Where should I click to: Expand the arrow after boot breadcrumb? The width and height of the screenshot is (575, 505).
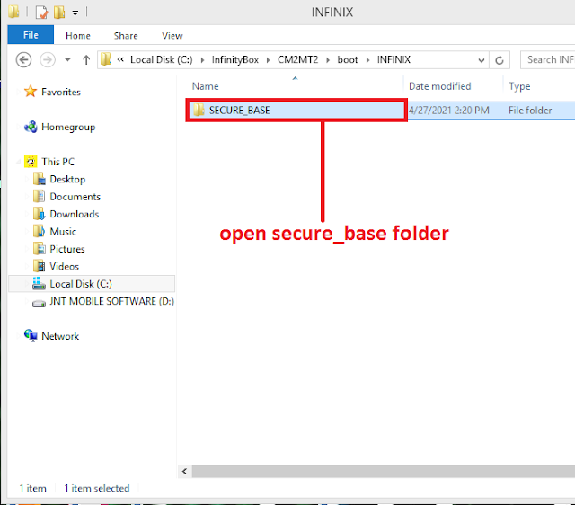367,60
